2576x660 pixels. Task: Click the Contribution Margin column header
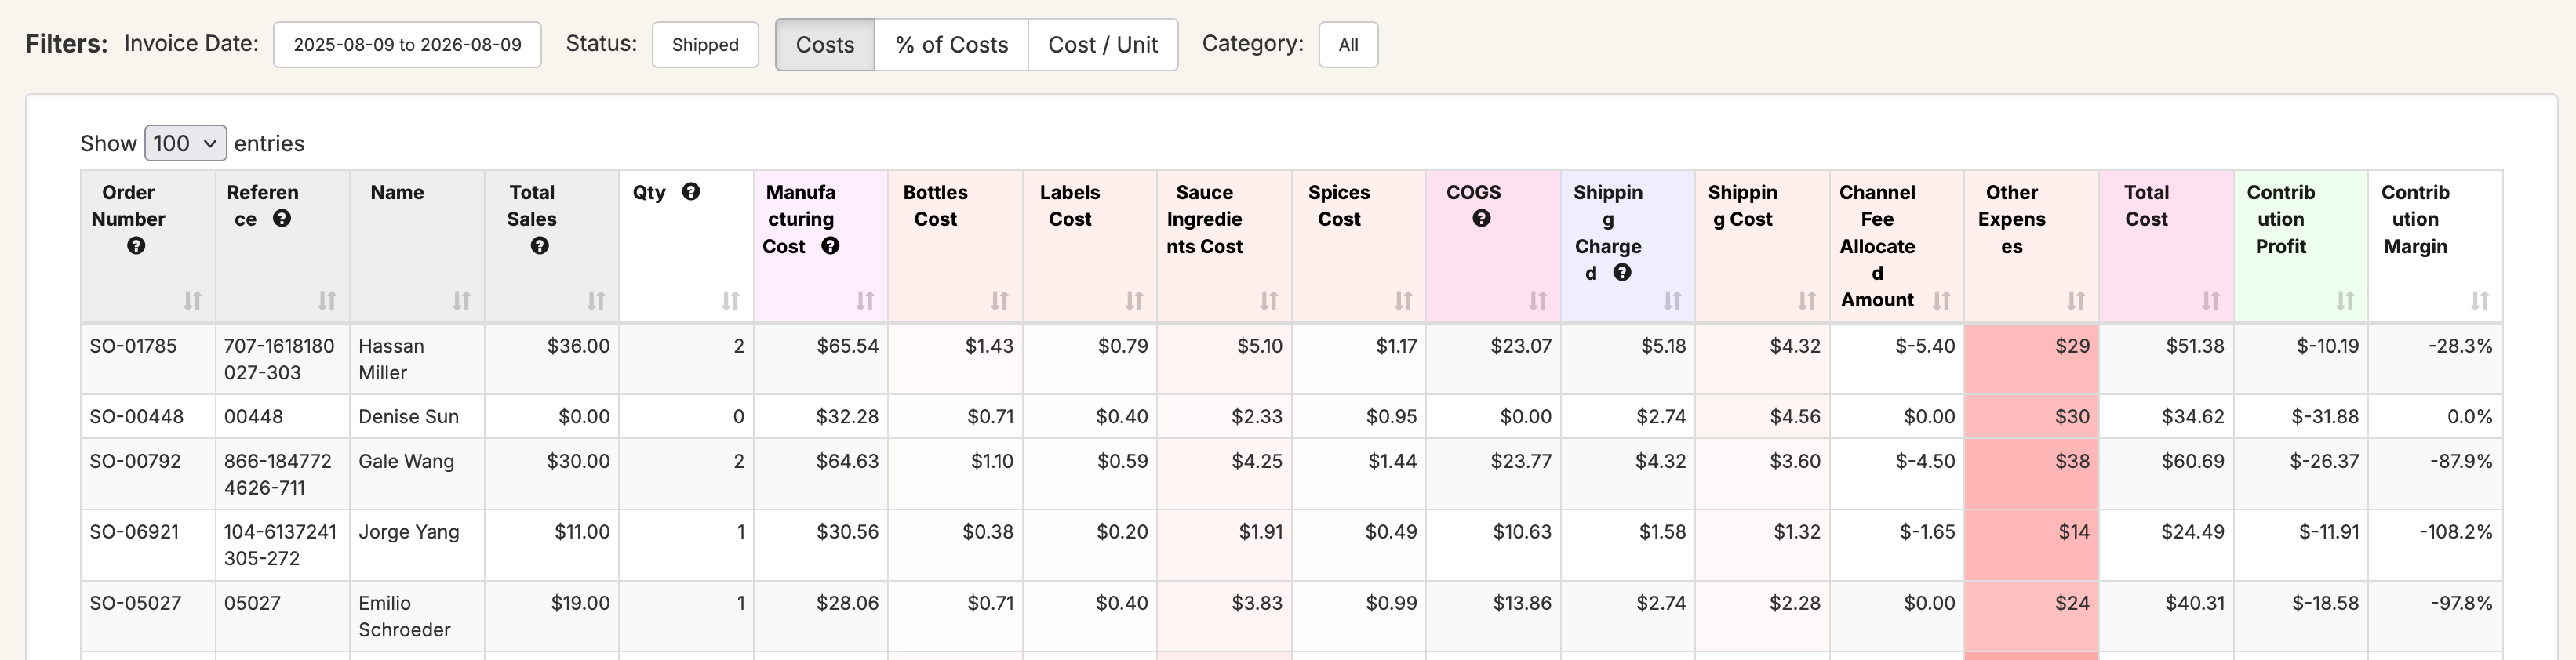point(2435,246)
